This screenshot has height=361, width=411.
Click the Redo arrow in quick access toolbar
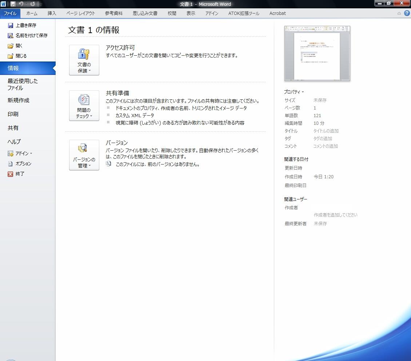click(x=32, y=4)
